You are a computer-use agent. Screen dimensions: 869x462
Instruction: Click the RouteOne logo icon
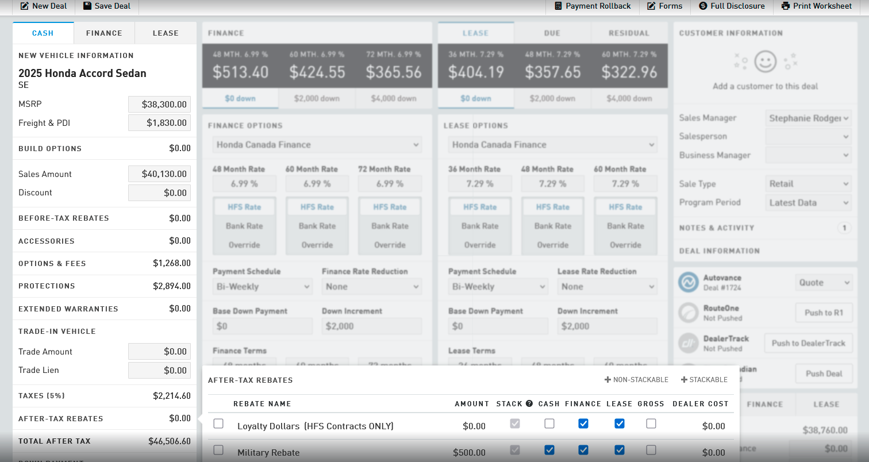(x=688, y=313)
